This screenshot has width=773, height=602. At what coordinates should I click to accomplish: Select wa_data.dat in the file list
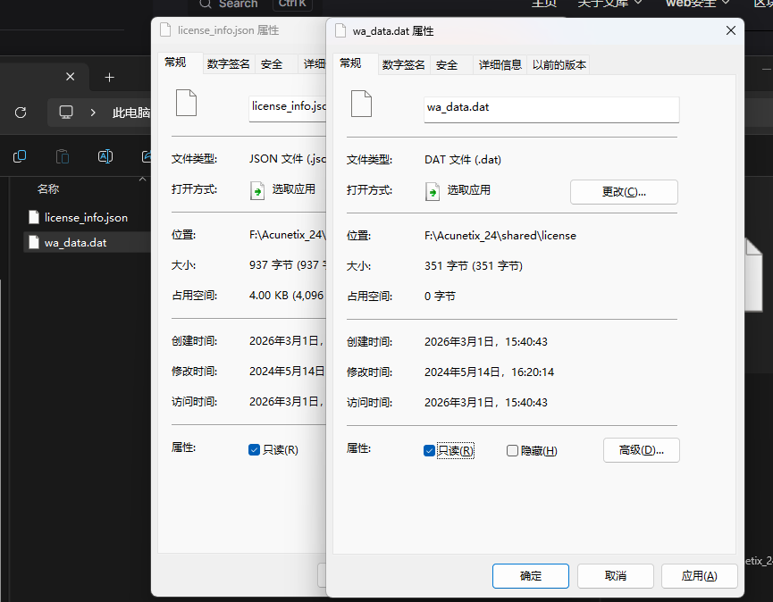[x=87, y=242]
